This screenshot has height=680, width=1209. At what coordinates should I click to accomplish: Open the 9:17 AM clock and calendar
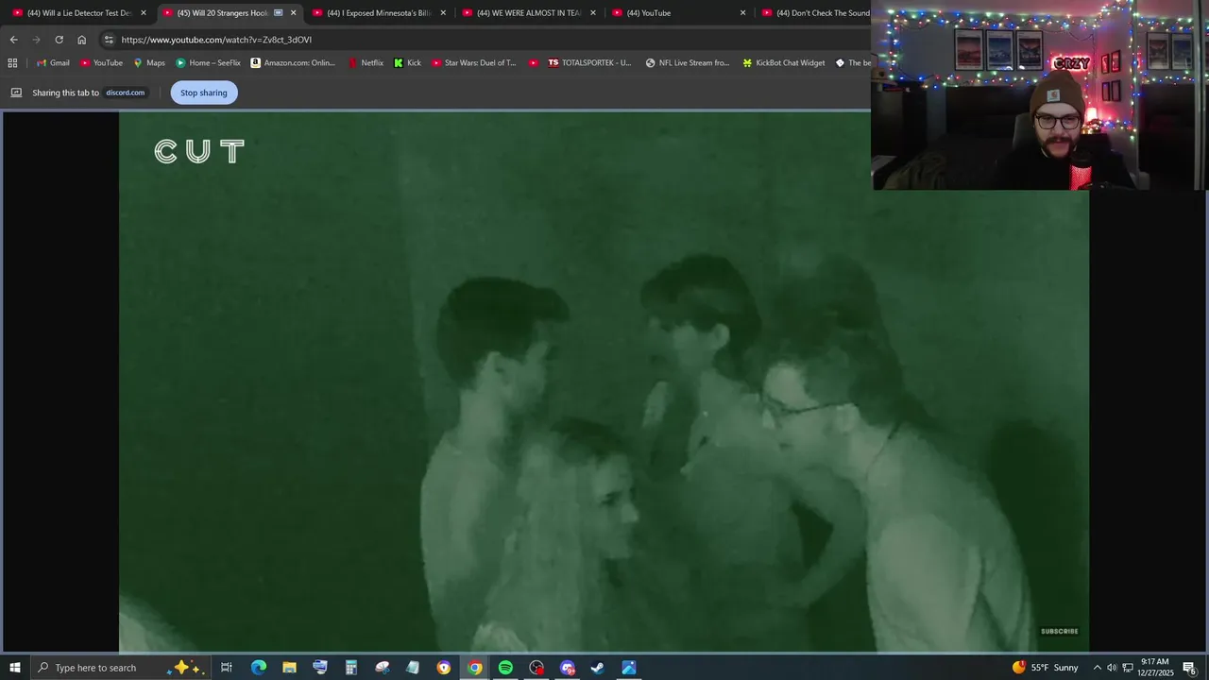[1156, 668]
